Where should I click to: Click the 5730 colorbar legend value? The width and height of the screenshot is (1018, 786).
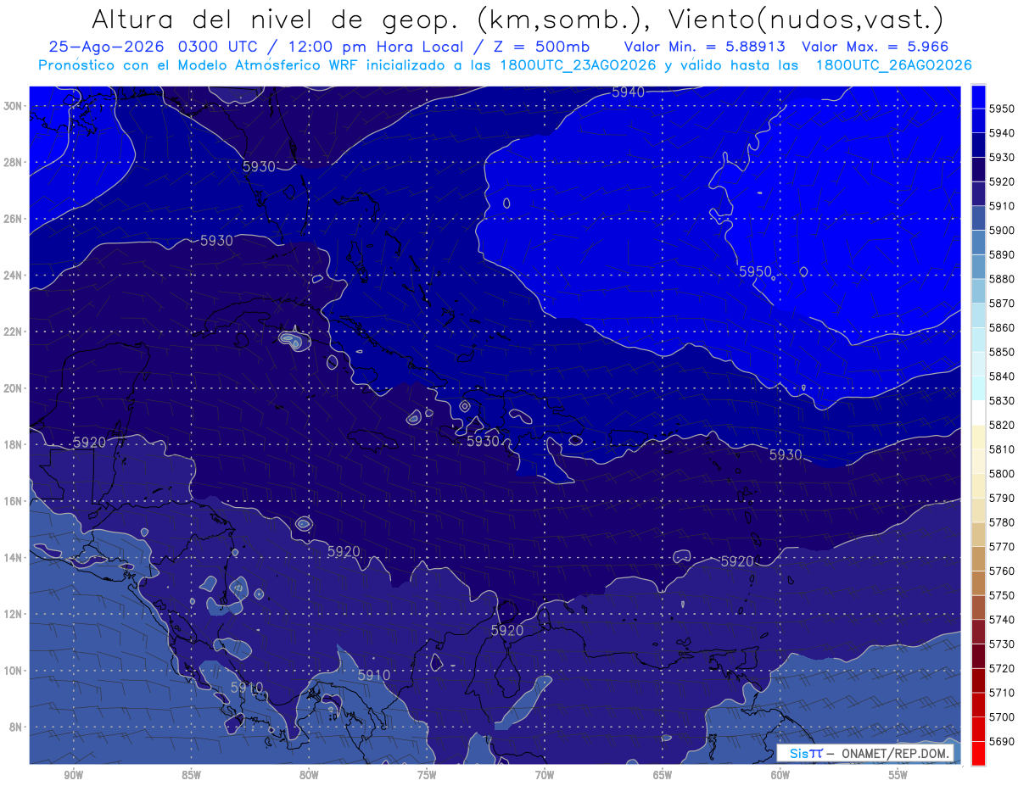point(1001,644)
